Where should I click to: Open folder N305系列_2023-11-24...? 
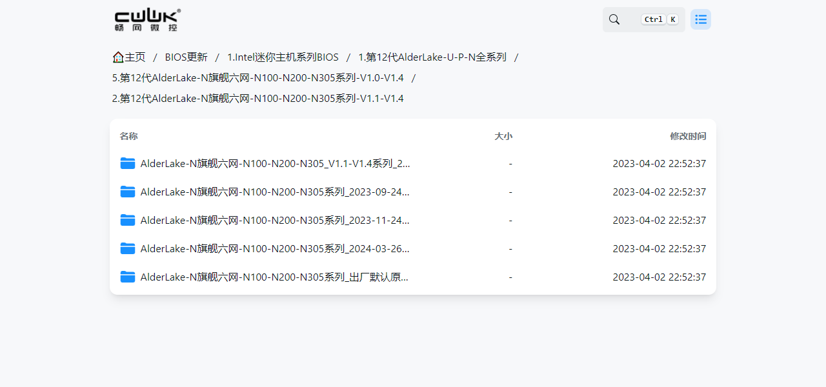coord(276,220)
